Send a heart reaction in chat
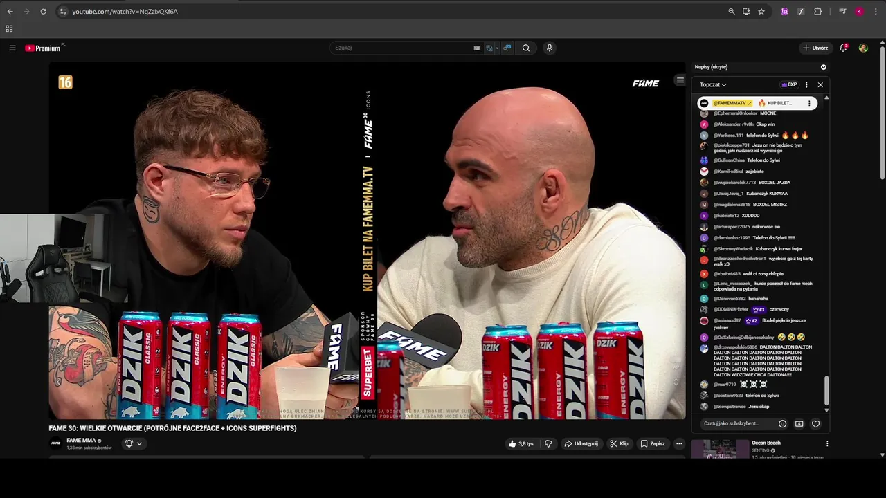This screenshot has height=498, width=886. [815, 423]
